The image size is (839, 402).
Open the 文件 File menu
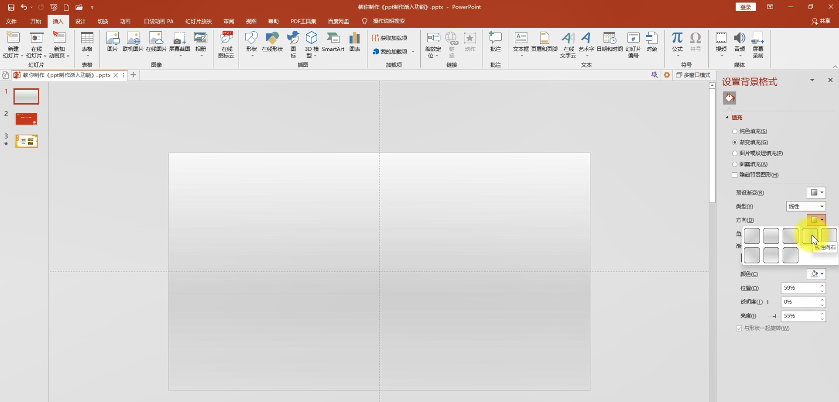click(11, 21)
